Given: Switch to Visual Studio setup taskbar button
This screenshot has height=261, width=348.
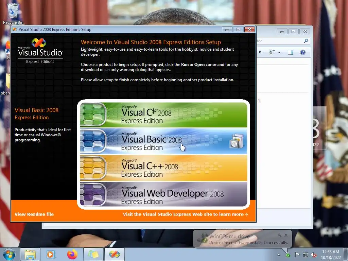Looking at the screenshot, I should tap(114, 254).
